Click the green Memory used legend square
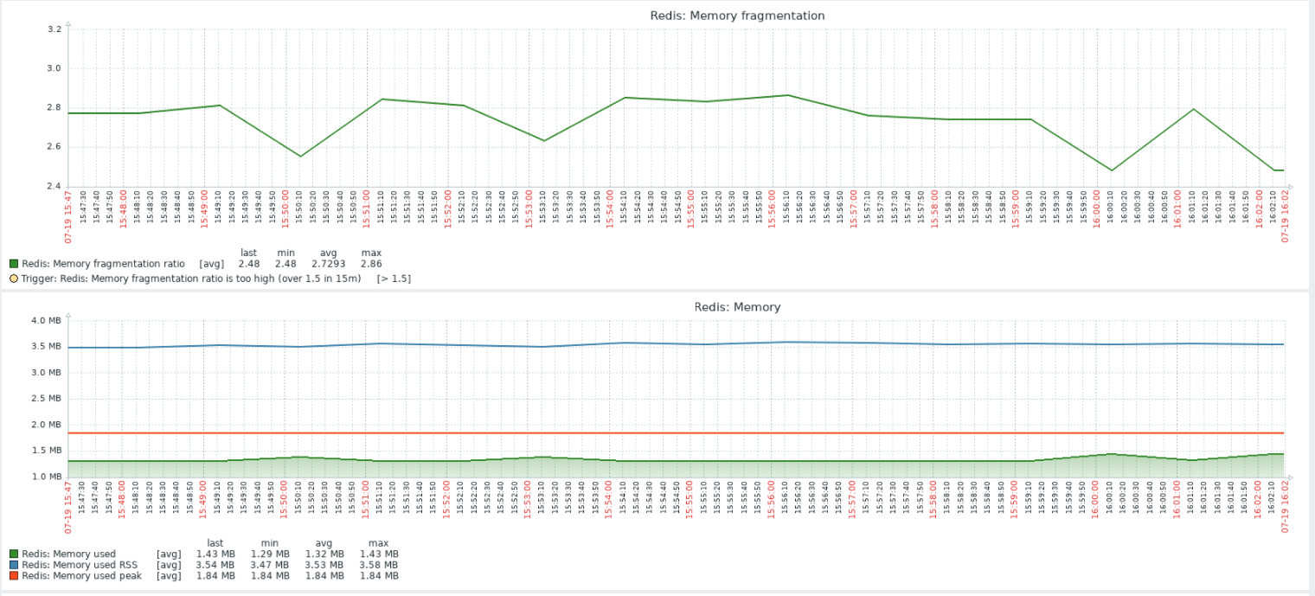This screenshot has height=596, width=1315. [13, 554]
